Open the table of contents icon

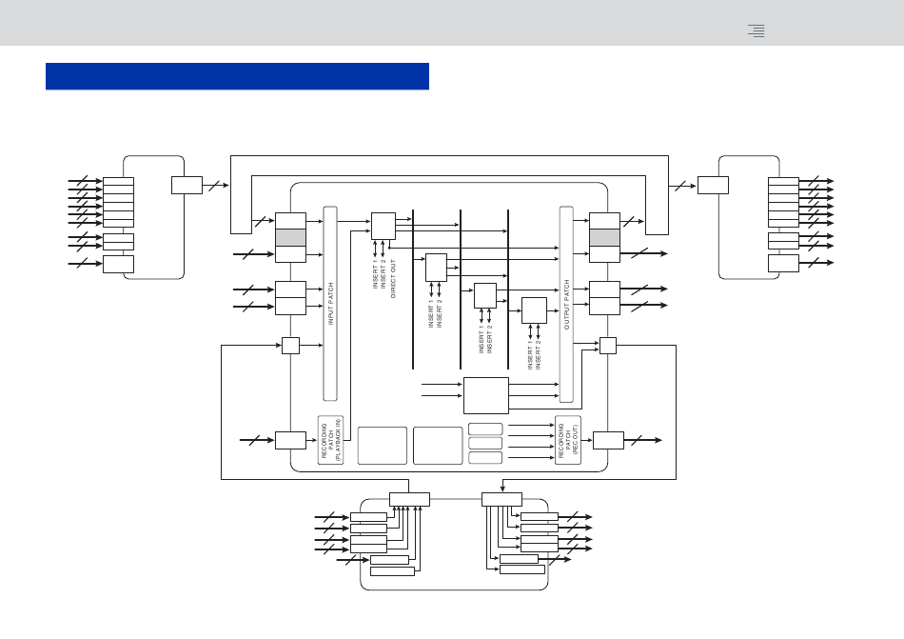[756, 30]
